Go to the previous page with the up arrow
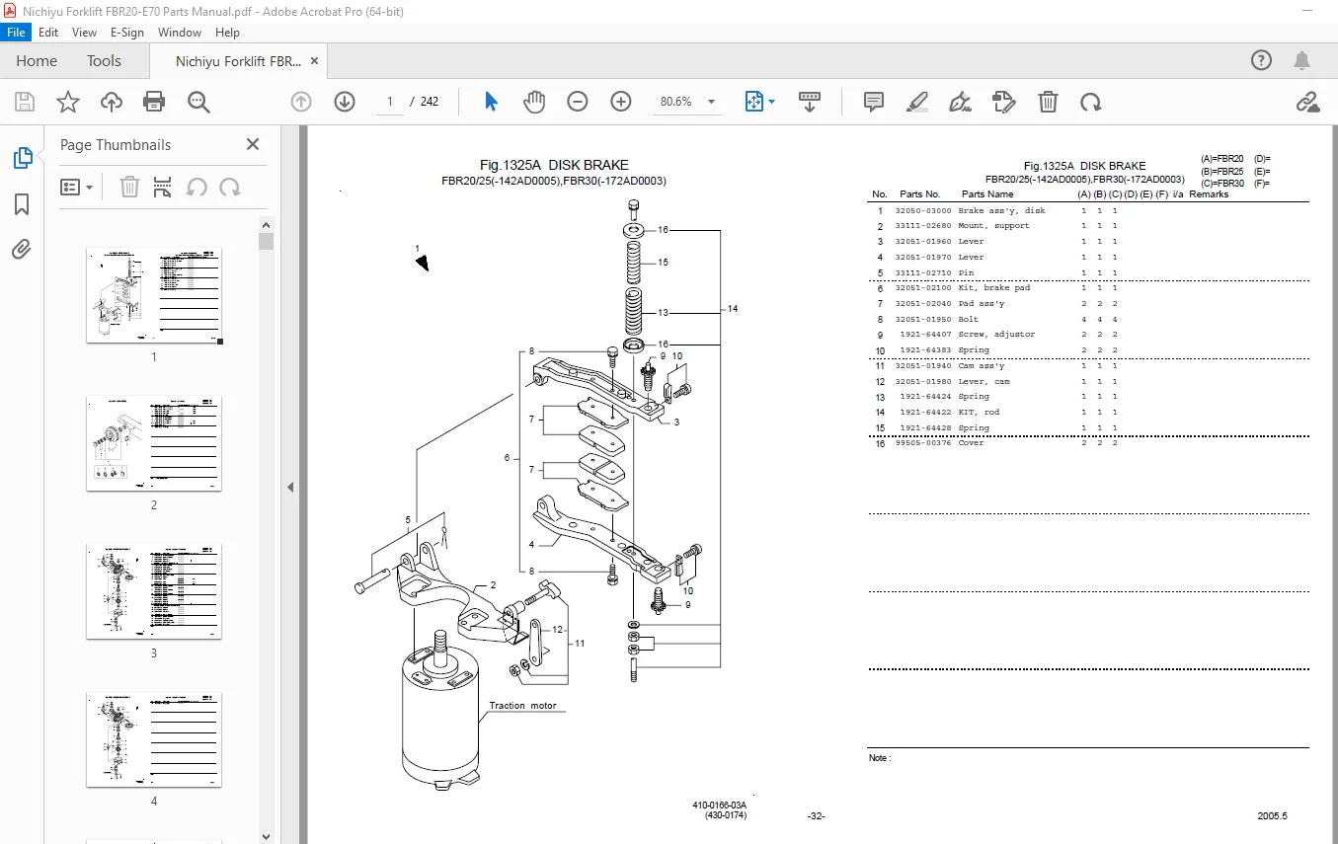 (301, 102)
